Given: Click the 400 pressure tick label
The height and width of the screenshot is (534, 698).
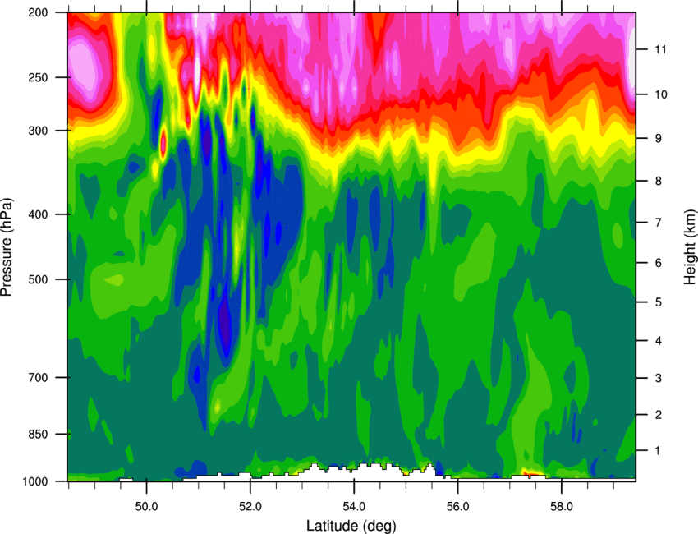Looking at the screenshot, I should pos(39,214).
